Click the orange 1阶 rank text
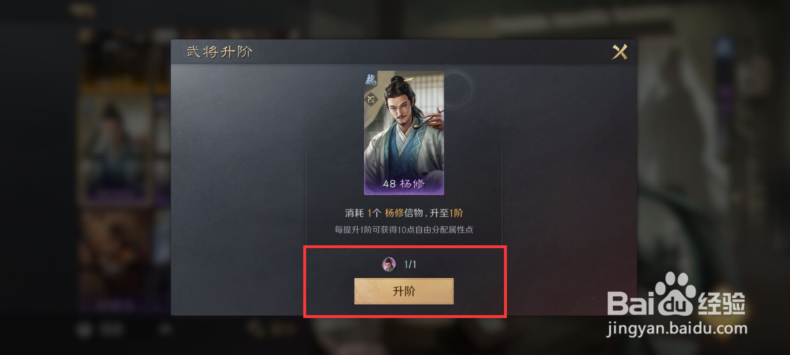 click(x=456, y=213)
